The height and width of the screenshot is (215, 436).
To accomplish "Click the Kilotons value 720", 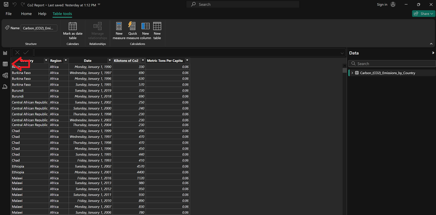I will click(141, 90).
